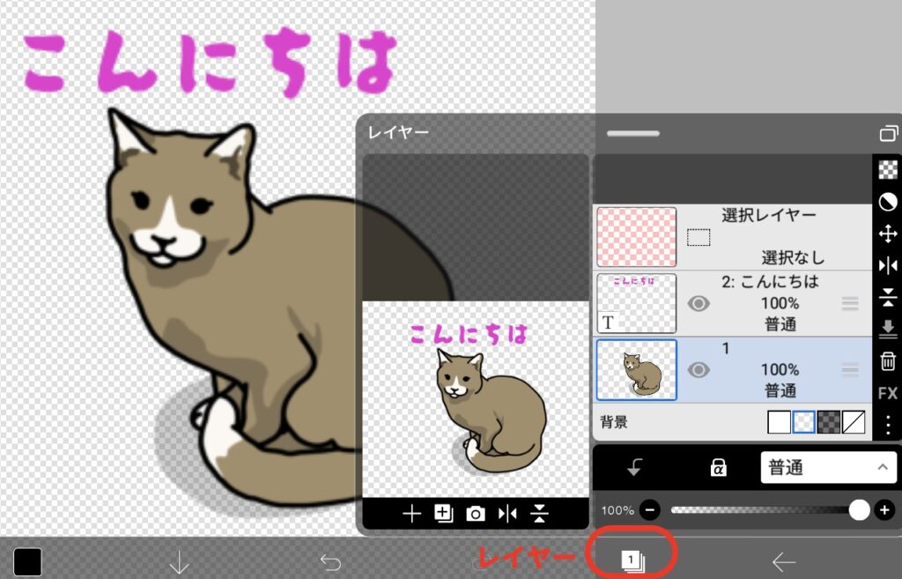Duplicate the layer with add-layer icon
The image size is (902, 579).
[x=443, y=512]
